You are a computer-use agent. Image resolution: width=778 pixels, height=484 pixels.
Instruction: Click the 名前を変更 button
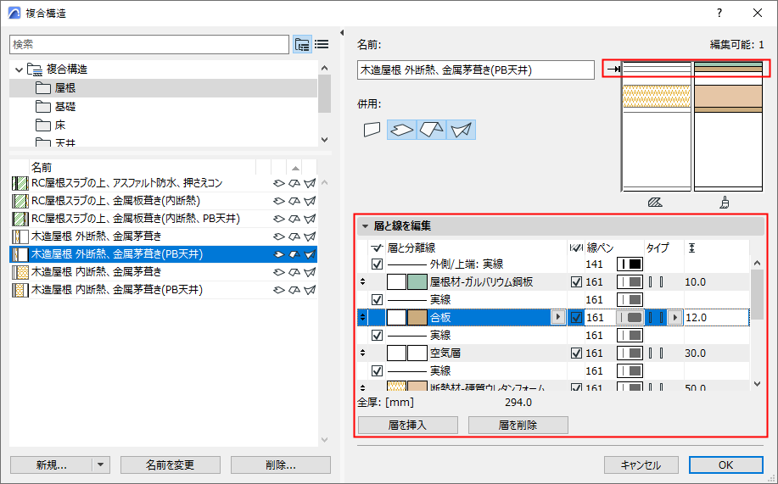171,465
